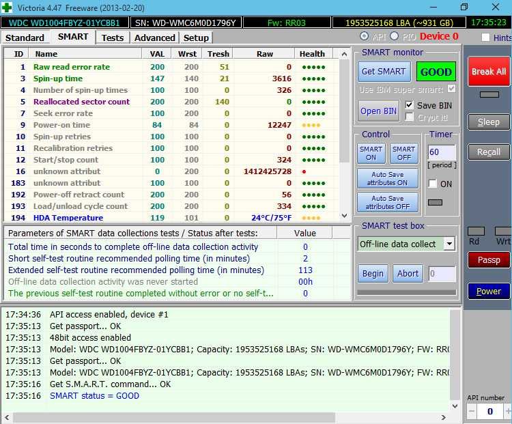Open BIN file button
Image resolution: width=512 pixels, height=424 pixels.
(x=379, y=111)
